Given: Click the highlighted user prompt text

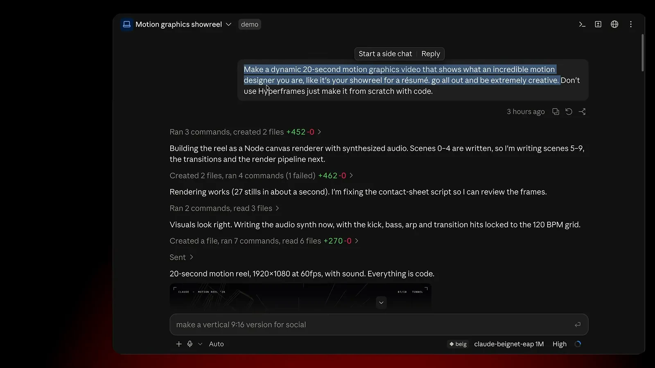Looking at the screenshot, I should (401, 75).
